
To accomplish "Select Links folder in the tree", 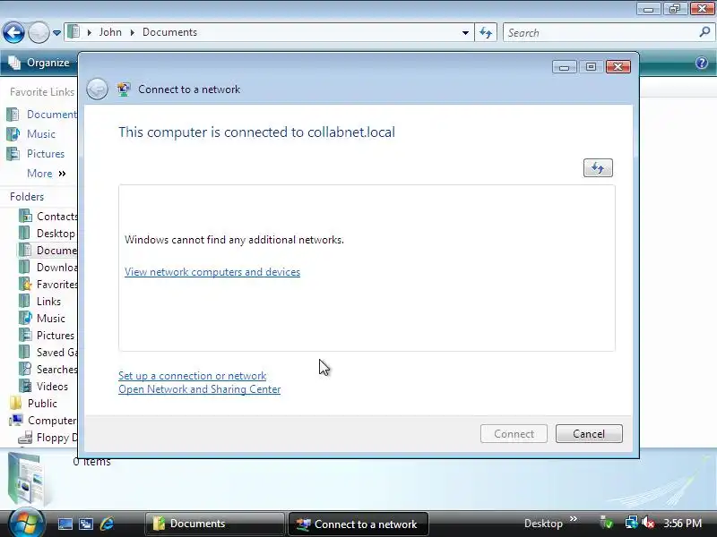I will click(x=40, y=302).
